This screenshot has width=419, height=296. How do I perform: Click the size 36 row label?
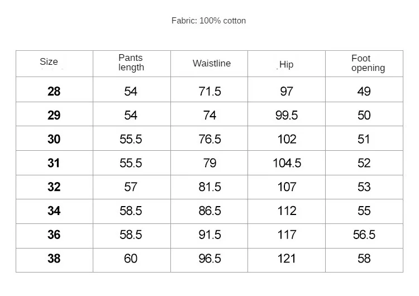54,235
